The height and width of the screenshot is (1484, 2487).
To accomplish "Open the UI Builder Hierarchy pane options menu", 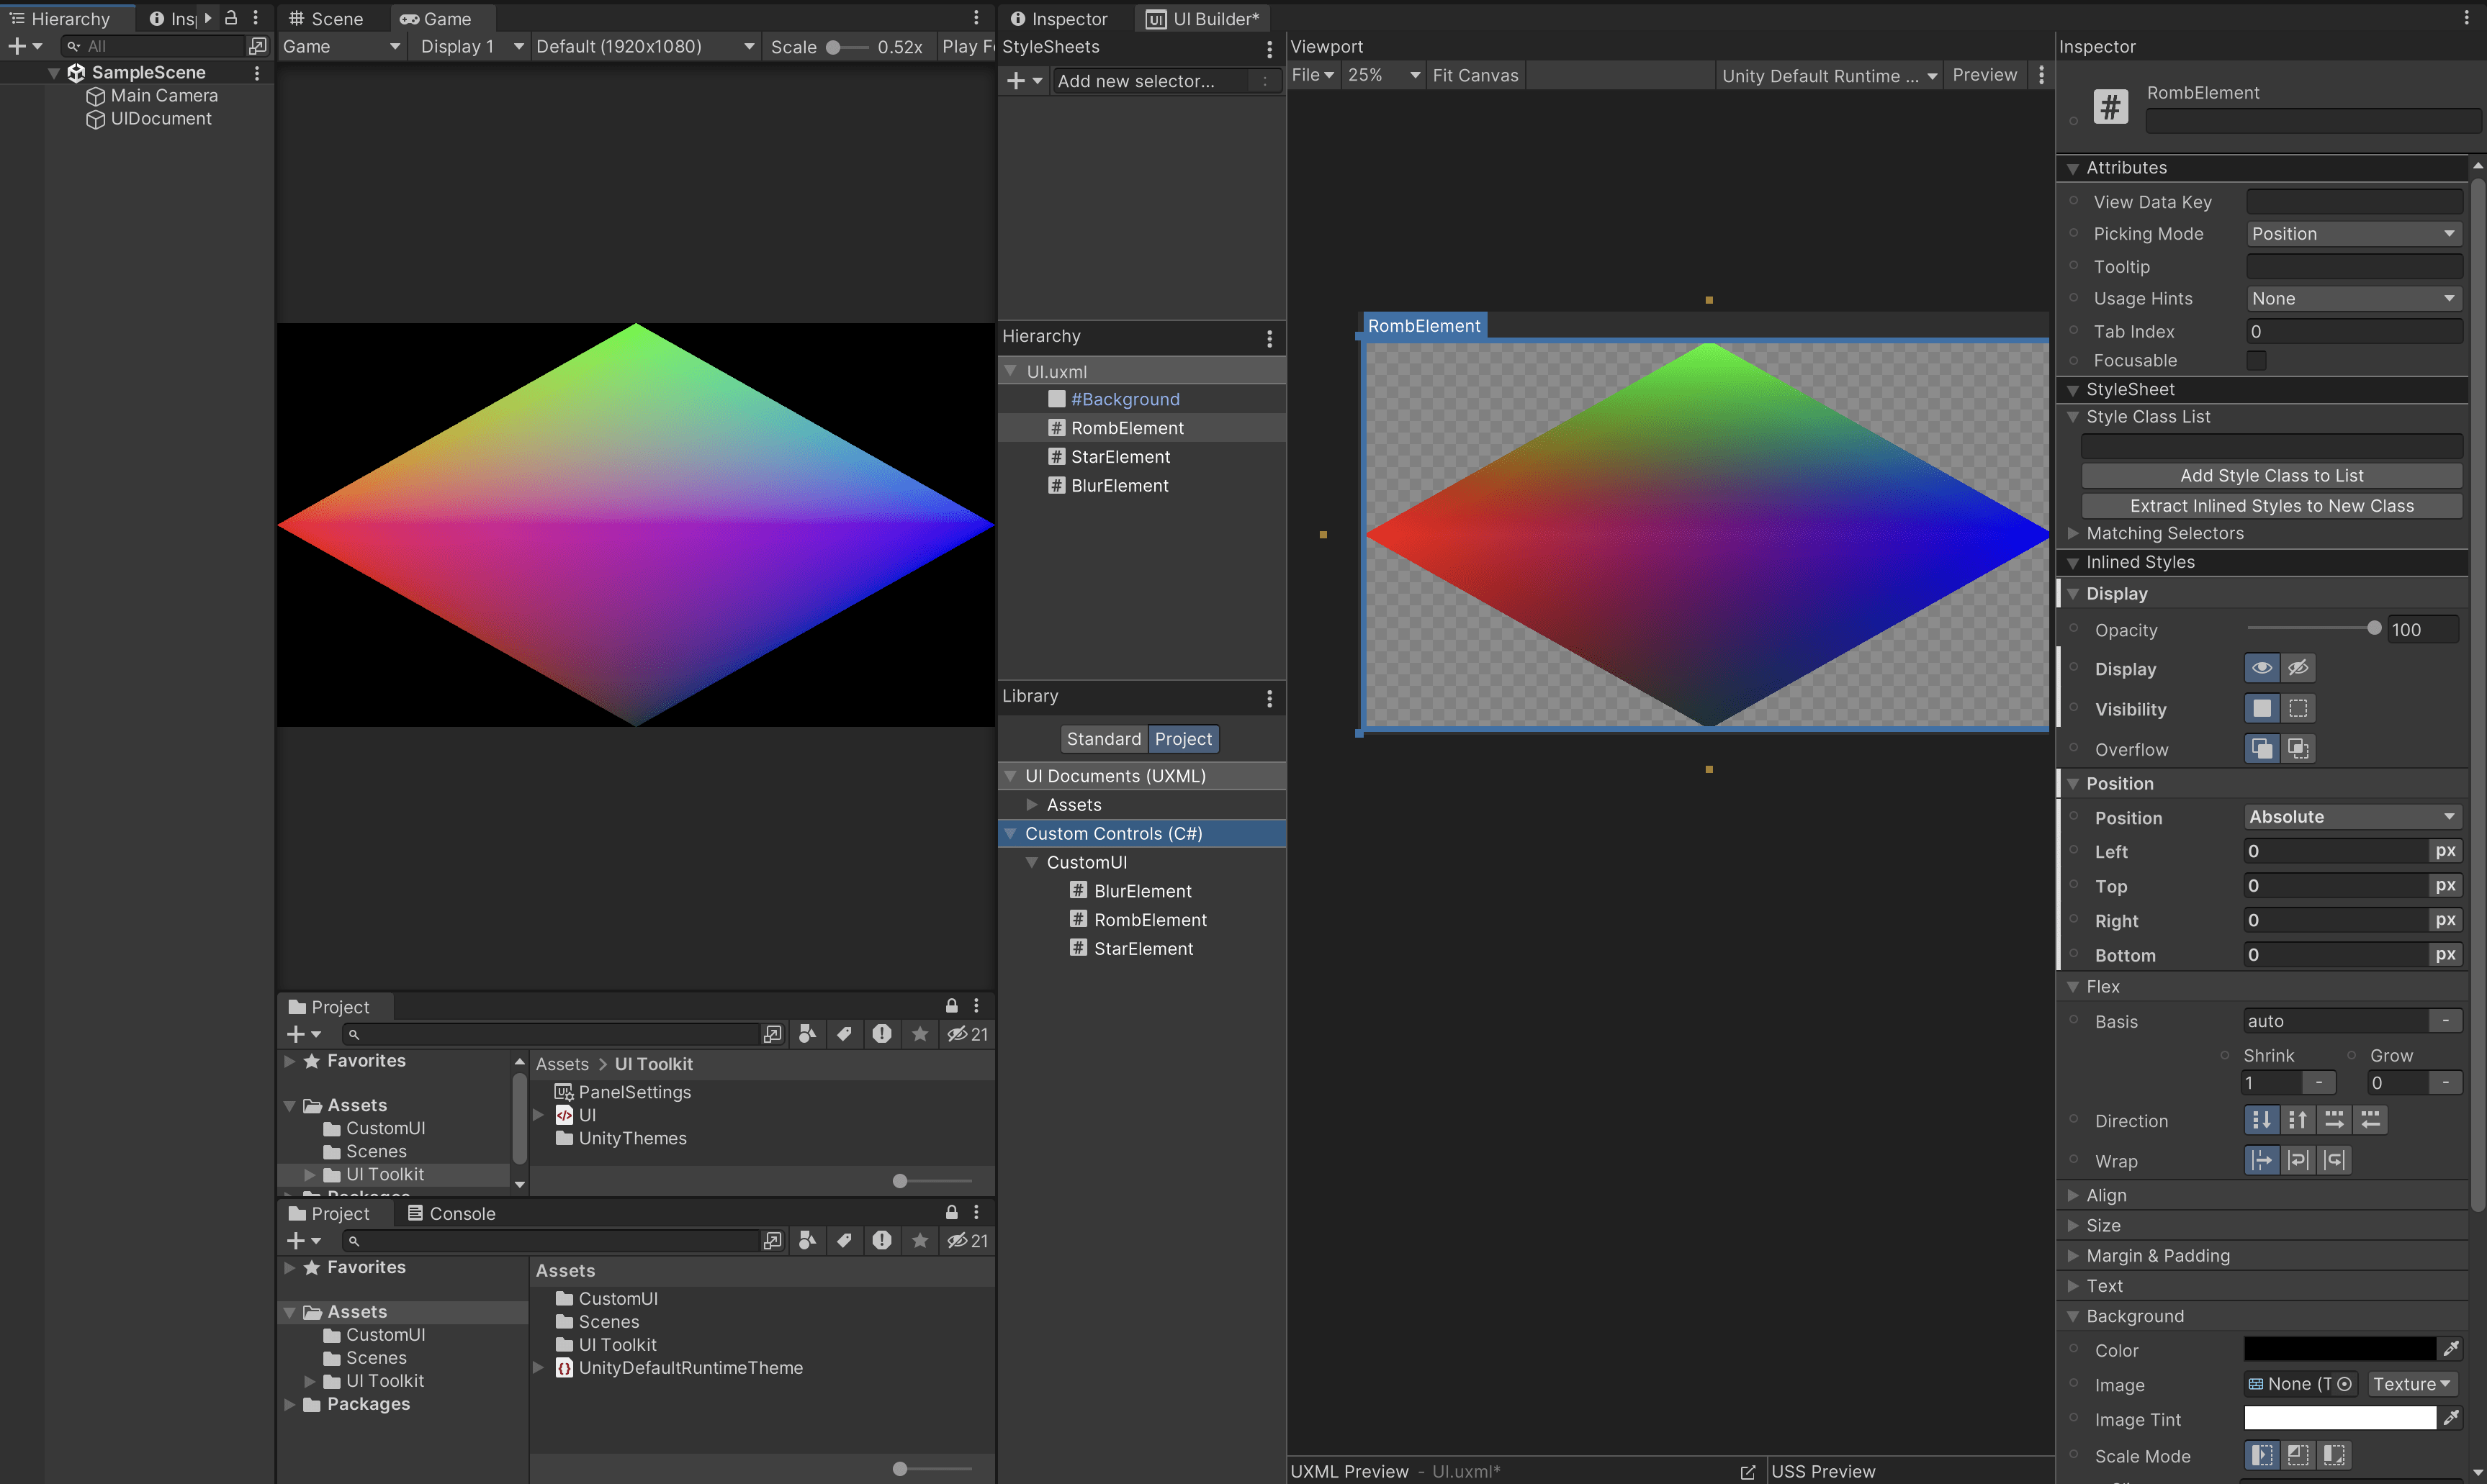I will pos(1269,338).
